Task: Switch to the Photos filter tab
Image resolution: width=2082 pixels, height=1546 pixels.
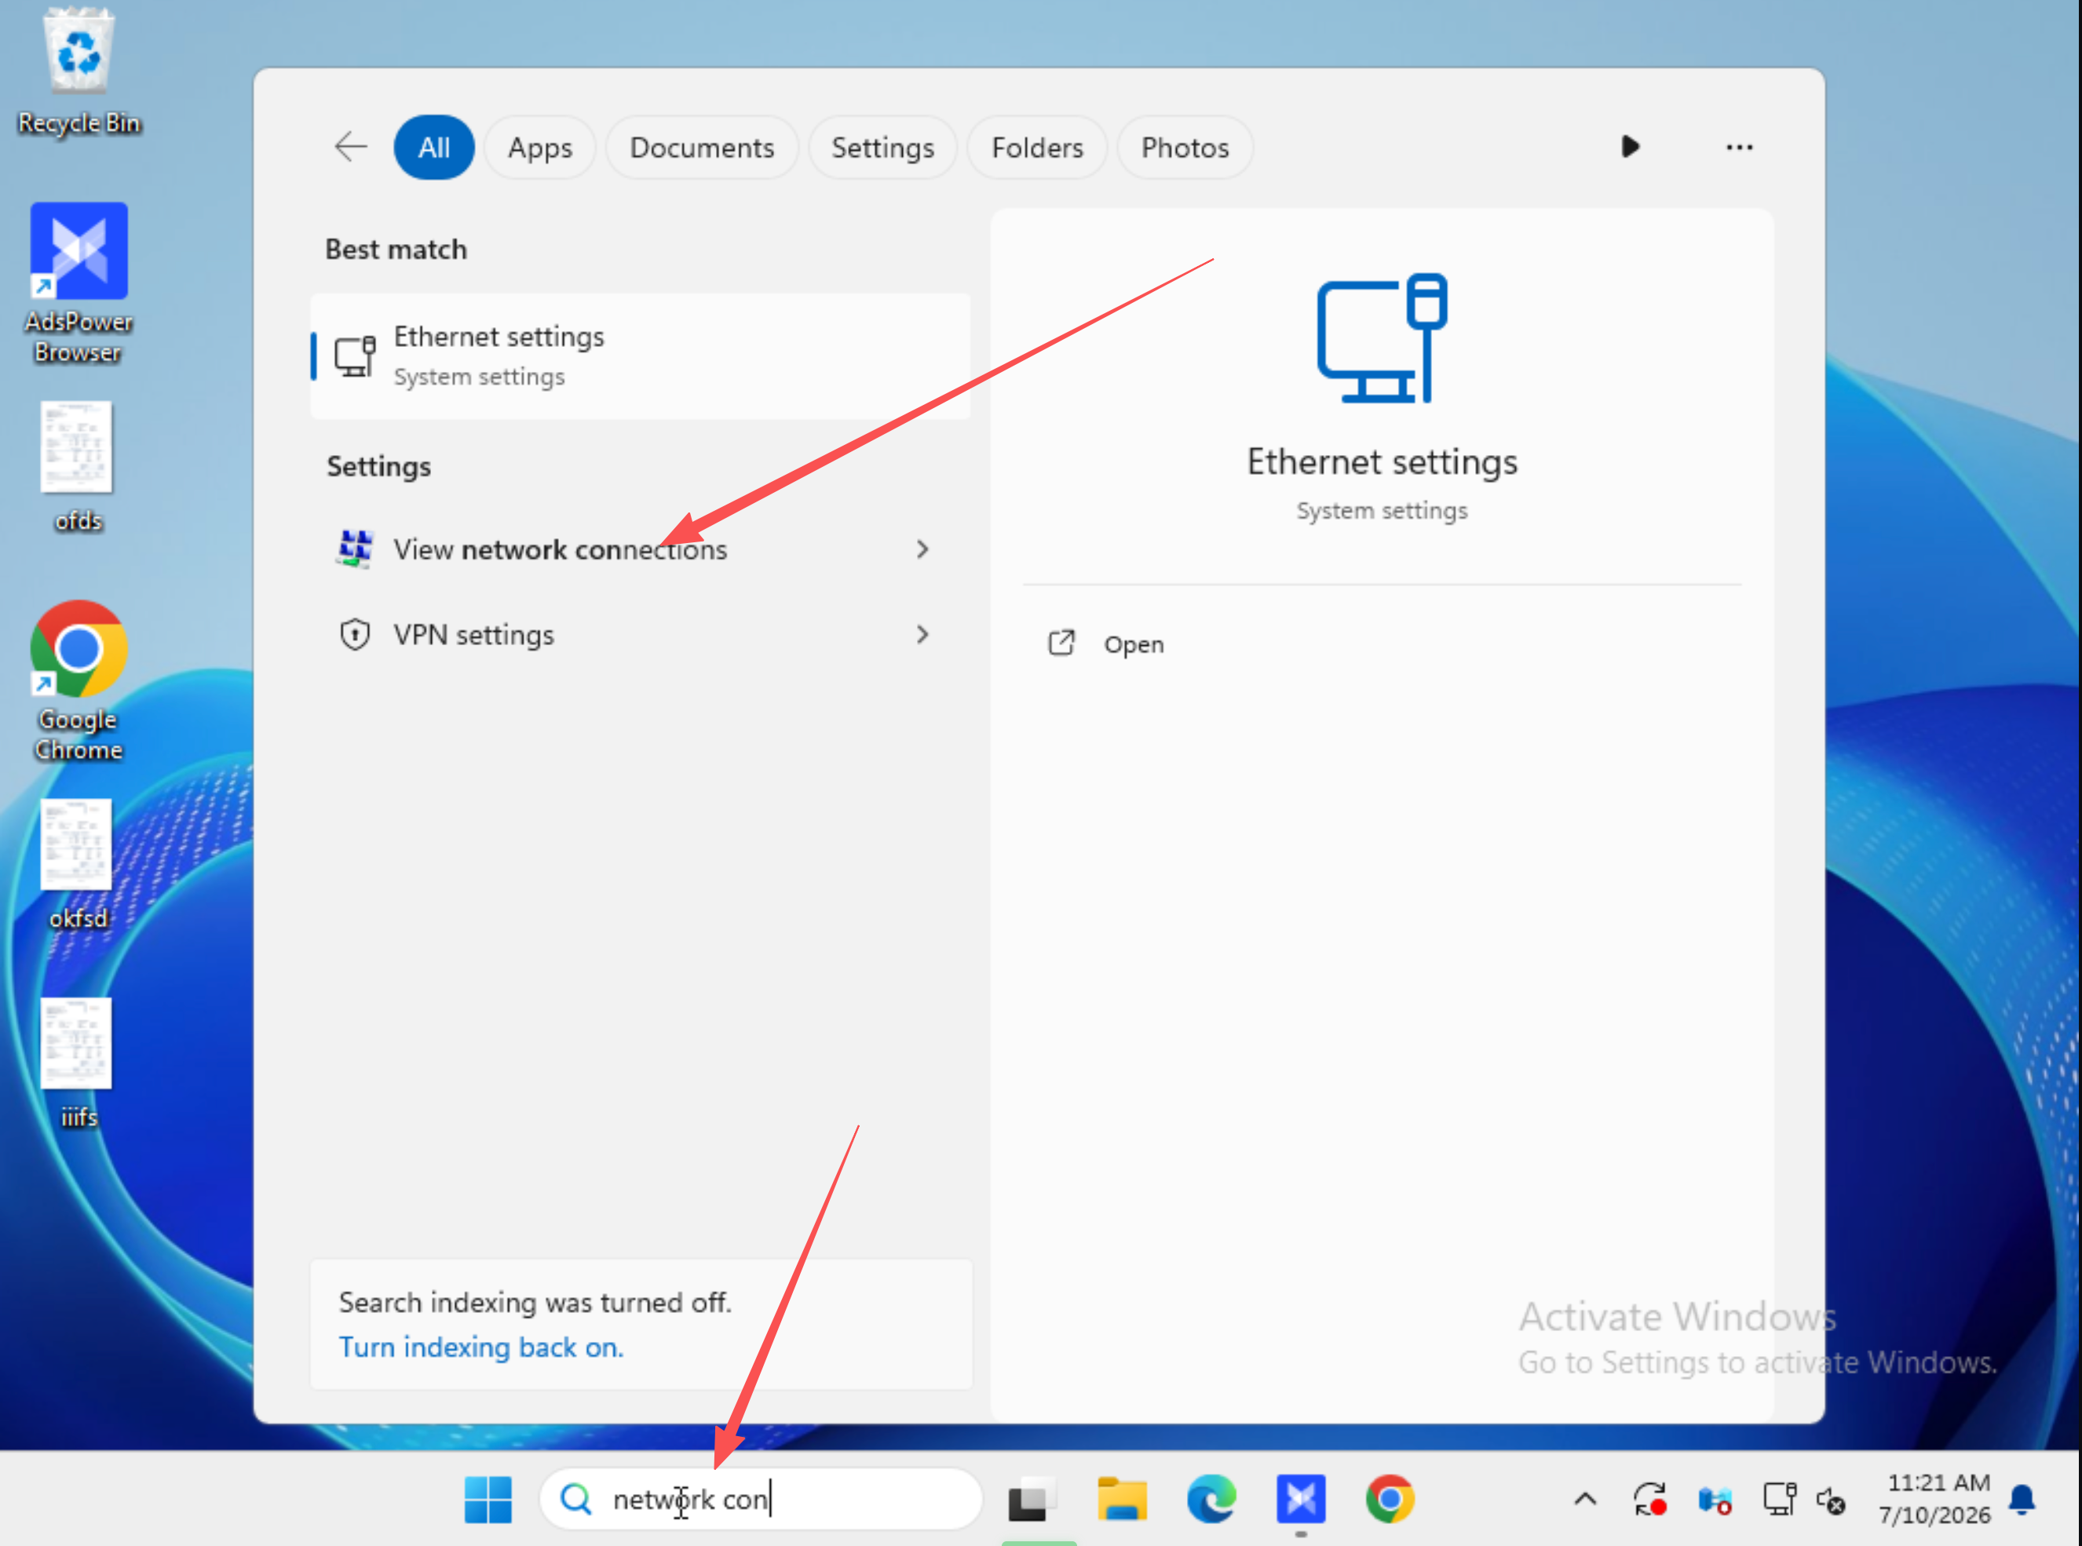Action: pos(1184,147)
